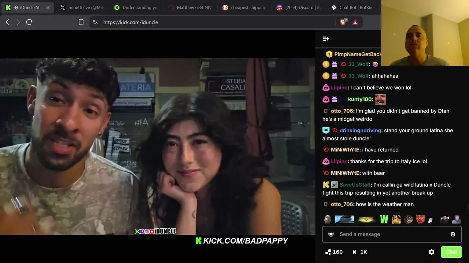Insert the green W emote

tap(384, 219)
